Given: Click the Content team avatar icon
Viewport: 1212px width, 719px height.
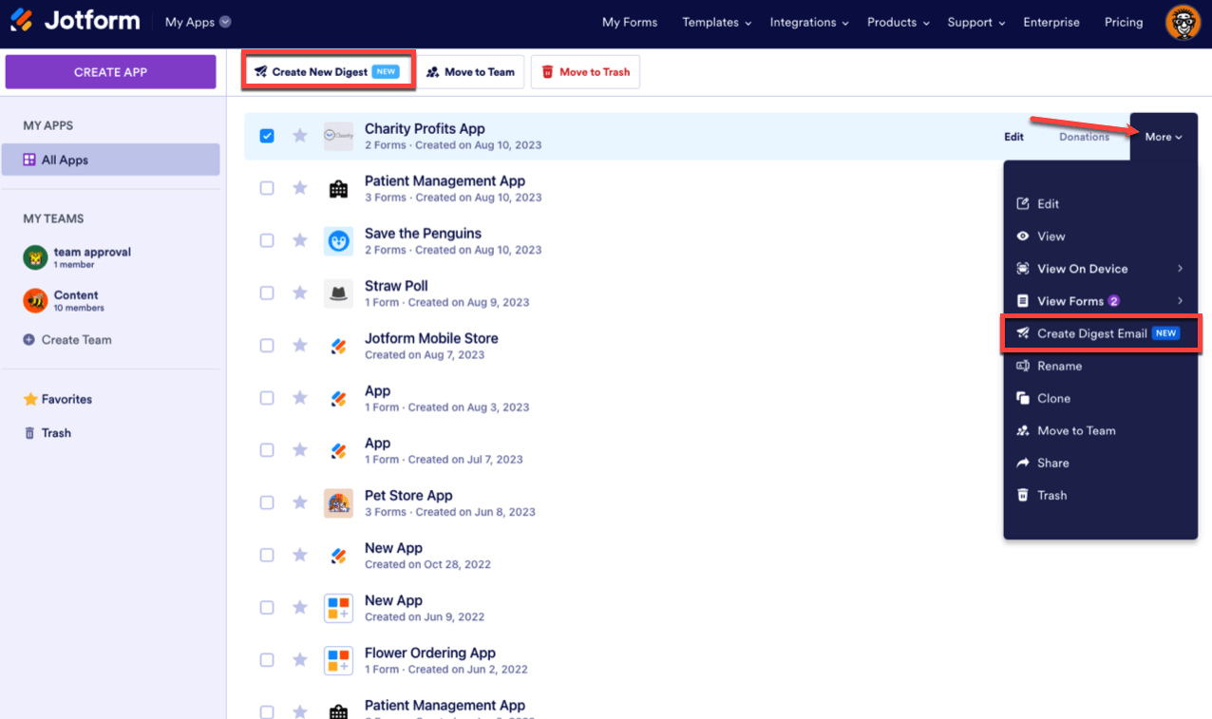Looking at the screenshot, I should (x=35, y=300).
